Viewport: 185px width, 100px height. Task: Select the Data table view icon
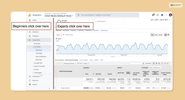154,64
